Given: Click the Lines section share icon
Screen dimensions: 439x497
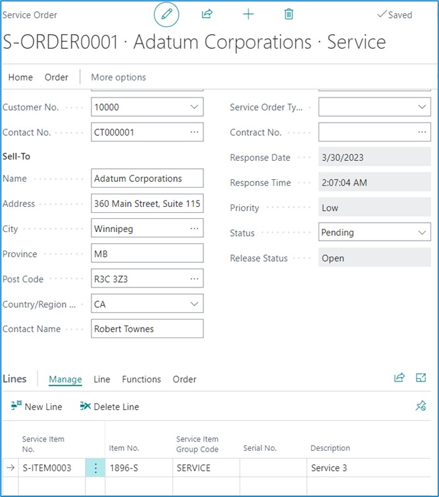Looking at the screenshot, I should 399,378.
